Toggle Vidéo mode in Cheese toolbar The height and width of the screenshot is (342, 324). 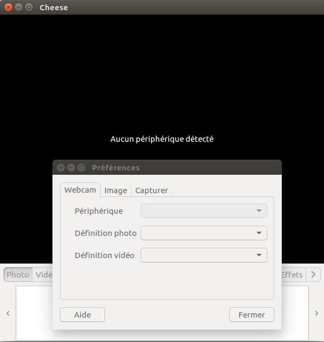[x=43, y=274]
